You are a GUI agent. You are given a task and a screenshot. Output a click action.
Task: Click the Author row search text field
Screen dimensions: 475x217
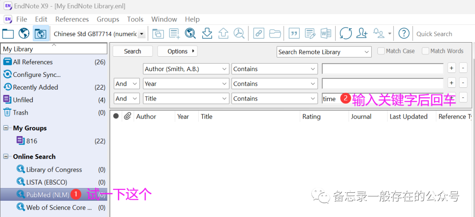(383, 69)
